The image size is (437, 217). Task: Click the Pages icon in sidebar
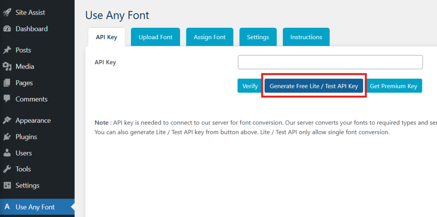coord(7,83)
